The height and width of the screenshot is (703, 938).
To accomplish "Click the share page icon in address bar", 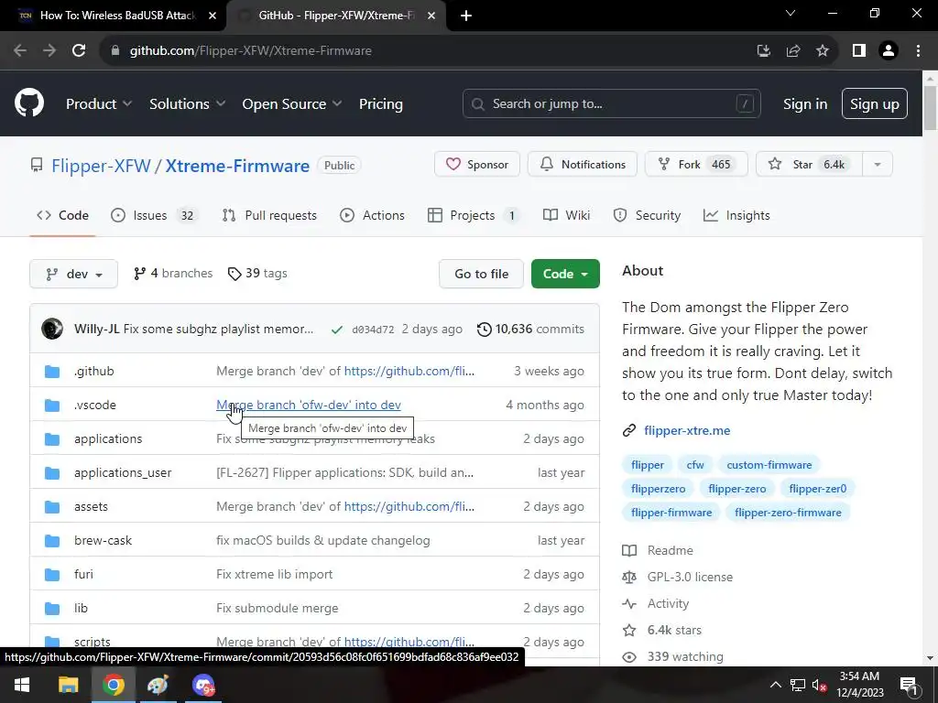I will pos(793,51).
